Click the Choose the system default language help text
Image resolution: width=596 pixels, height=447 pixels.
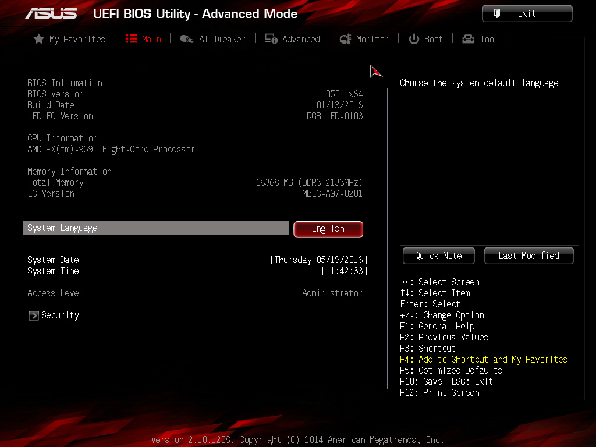(480, 83)
